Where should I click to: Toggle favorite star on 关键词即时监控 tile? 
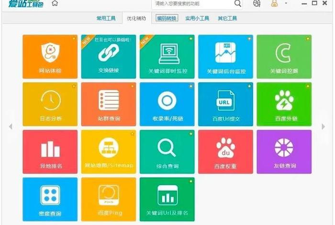click(x=191, y=38)
